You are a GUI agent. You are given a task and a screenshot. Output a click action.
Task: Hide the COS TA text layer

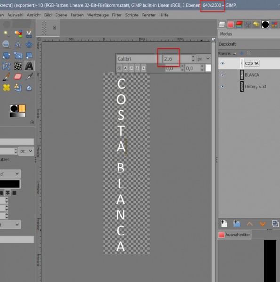(x=223, y=63)
